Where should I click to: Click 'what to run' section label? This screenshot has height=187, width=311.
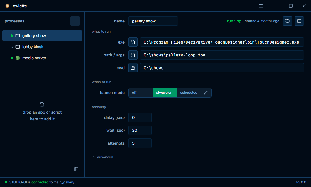point(101,32)
